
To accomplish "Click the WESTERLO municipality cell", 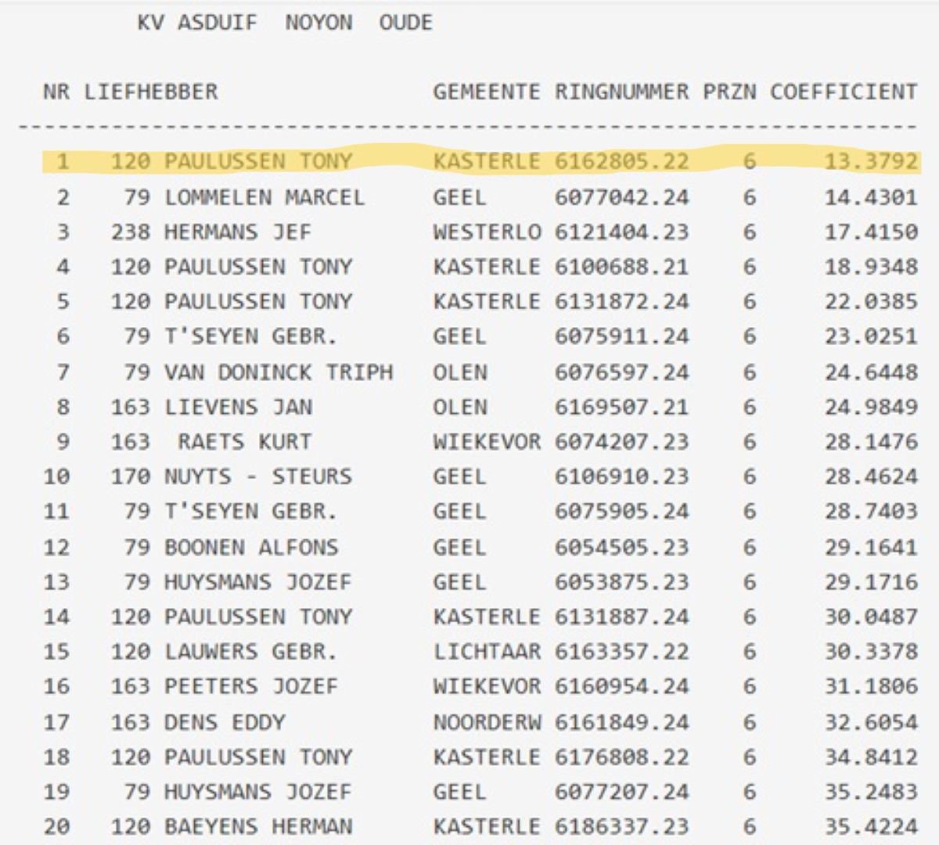I will click(486, 232).
